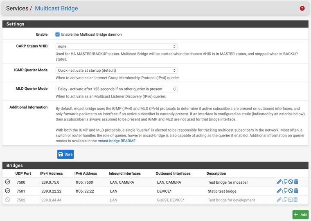311x221 pixels.
Task: Go to Services in the breadcrumb
Action: pyautogui.click(x=17, y=8)
